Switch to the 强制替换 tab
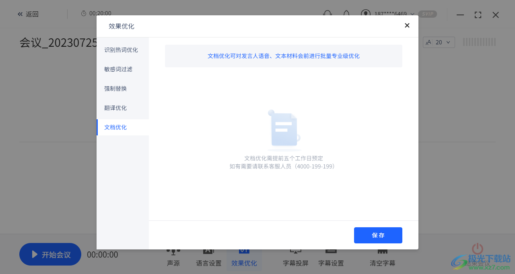The image size is (515, 274). (x=115, y=88)
